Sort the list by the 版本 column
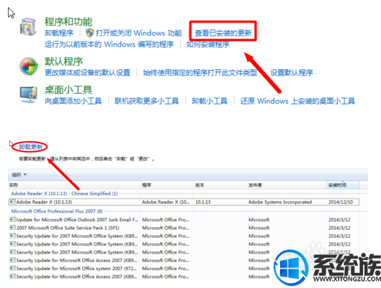The width and height of the screenshot is (381, 288). click(220, 185)
